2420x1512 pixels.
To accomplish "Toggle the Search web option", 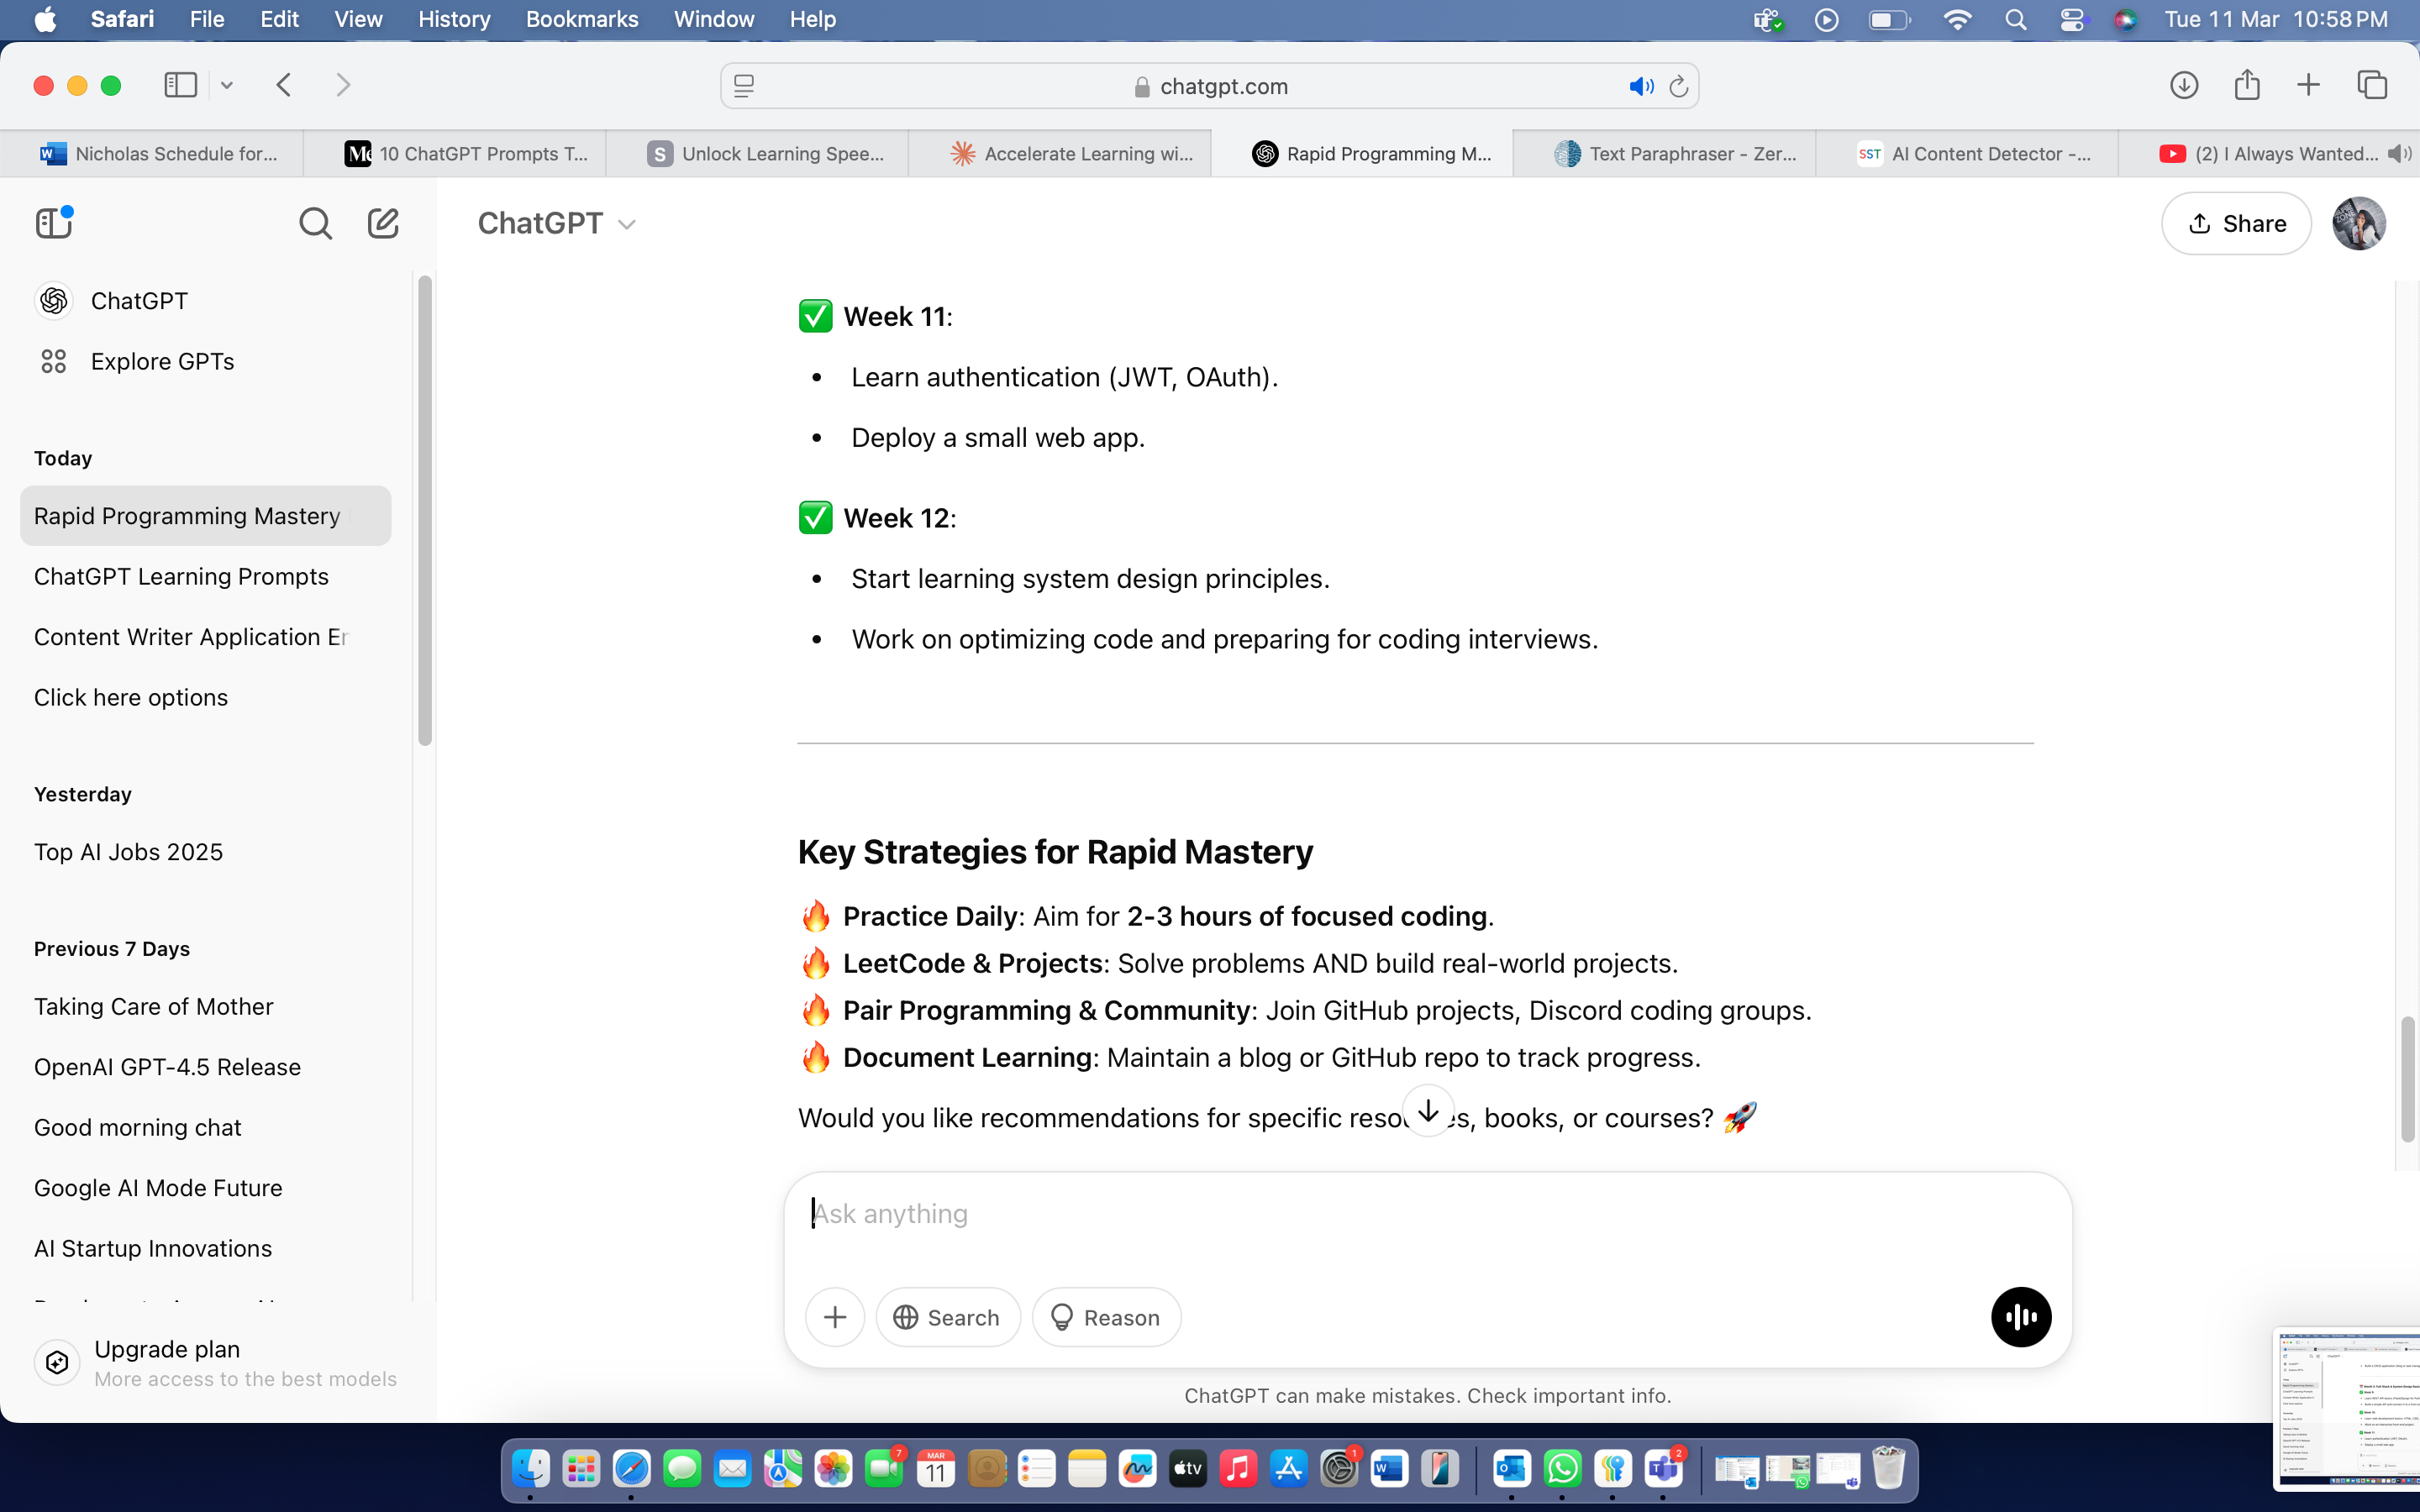I will (x=947, y=1317).
